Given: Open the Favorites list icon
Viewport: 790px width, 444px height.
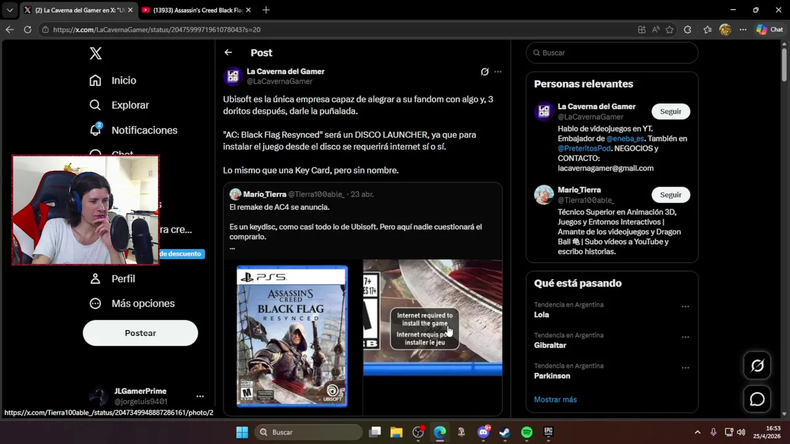Looking at the screenshot, I should [x=707, y=30].
